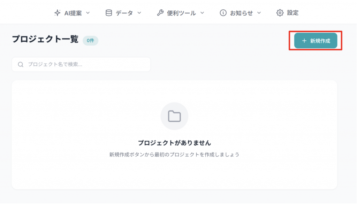Expand the データ dropdown chevron
Viewport: 357px width, 204px height.
pyautogui.click(x=139, y=13)
